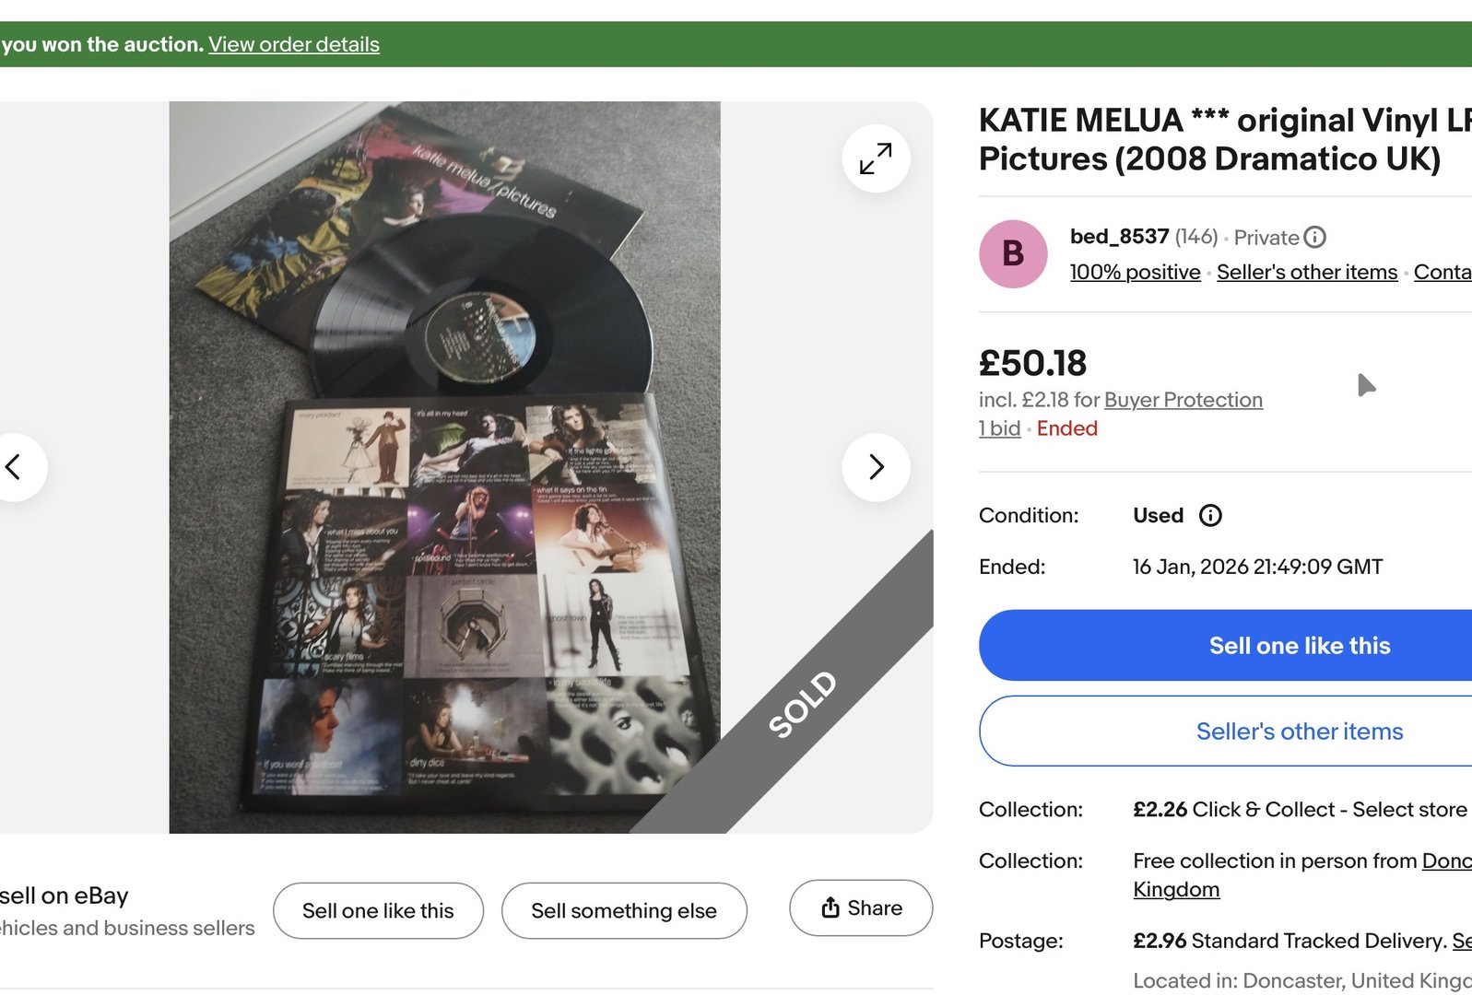Open Seller's other items link near feedback
The image size is (1472, 995).
click(x=1306, y=273)
